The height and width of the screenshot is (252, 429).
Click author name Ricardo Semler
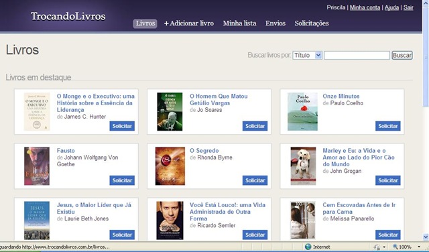click(x=216, y=225)
